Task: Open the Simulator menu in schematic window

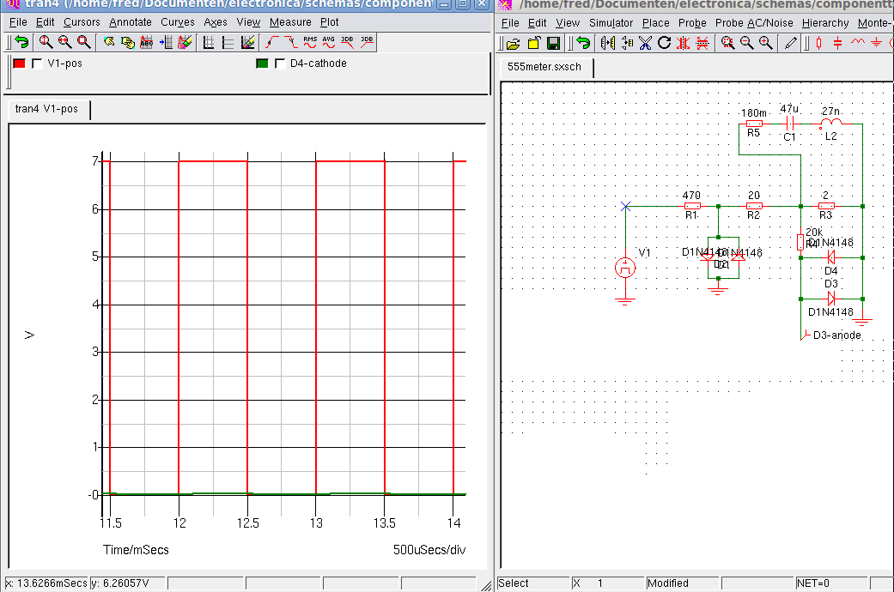Action: (x=611, y=23)
